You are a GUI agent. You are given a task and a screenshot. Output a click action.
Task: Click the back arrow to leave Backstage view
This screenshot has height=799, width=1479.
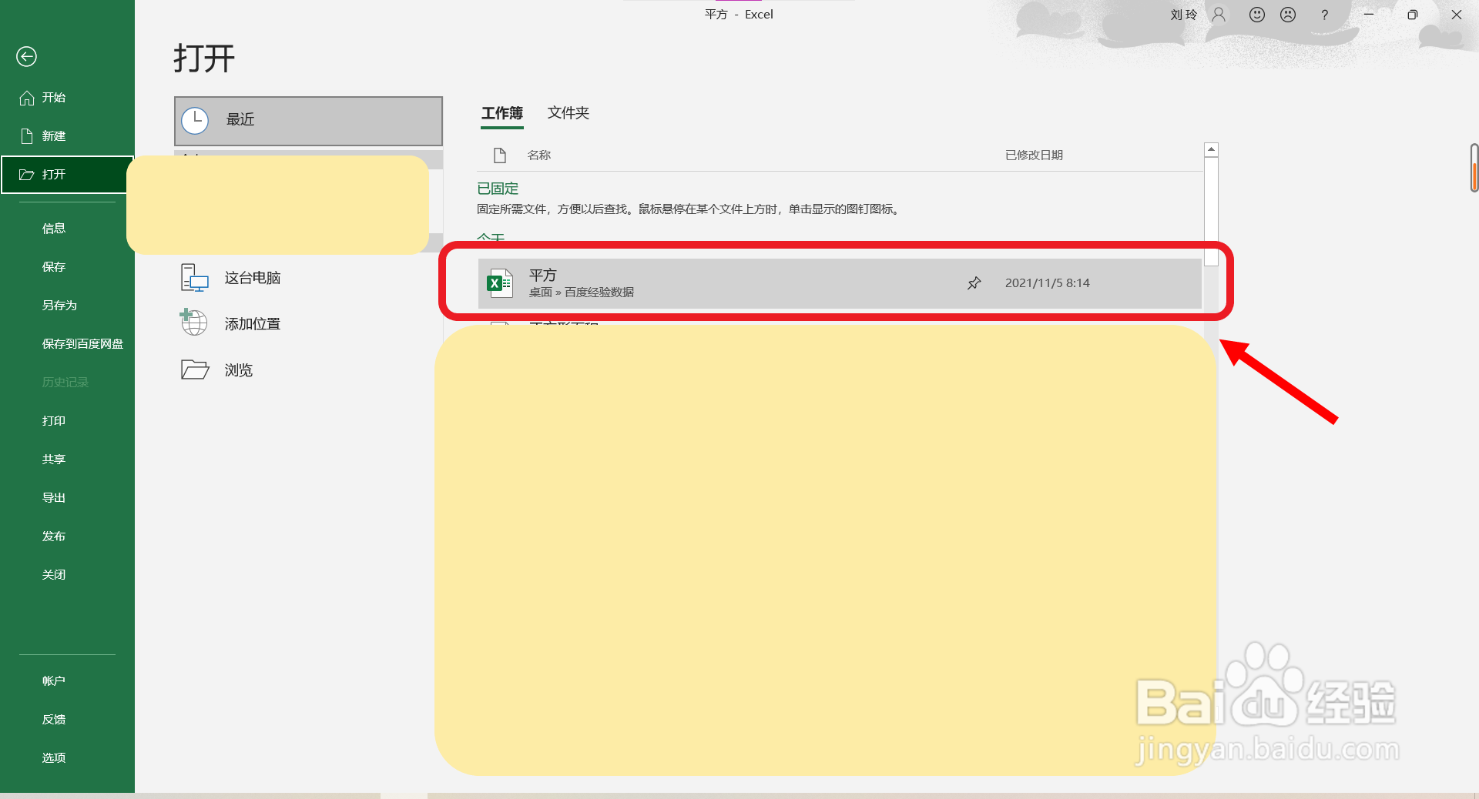pyautogui.click(x=26, y=56)
